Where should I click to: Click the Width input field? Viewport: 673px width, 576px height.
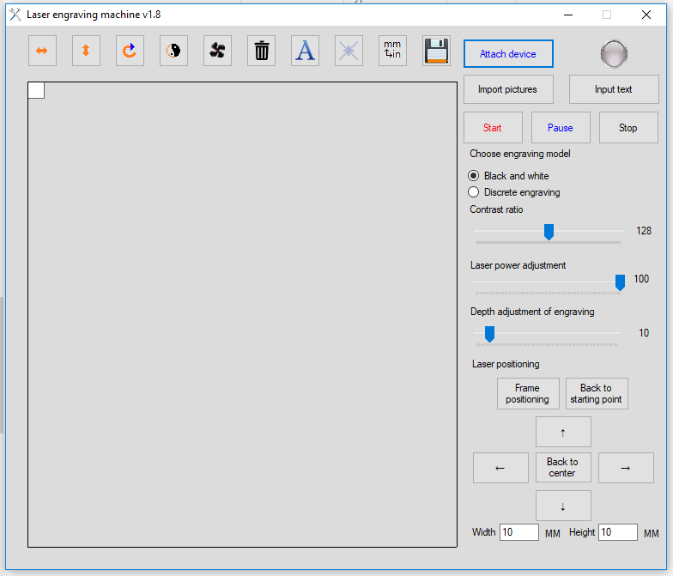(518, 532)
